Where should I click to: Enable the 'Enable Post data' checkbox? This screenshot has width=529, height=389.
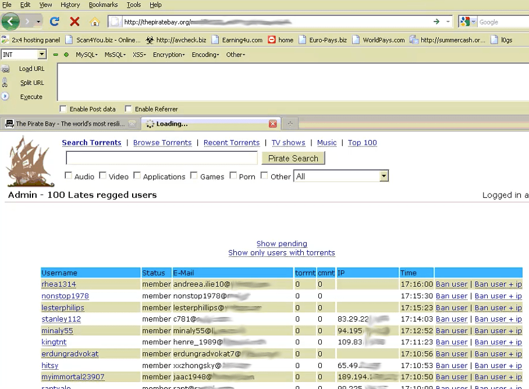click(63, 109)
